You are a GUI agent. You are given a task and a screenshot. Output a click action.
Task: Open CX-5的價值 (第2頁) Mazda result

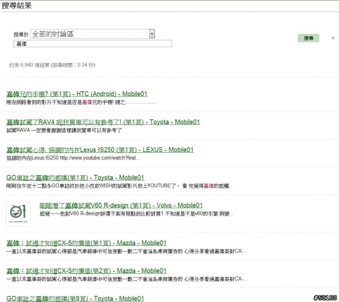tap(86, 271)
